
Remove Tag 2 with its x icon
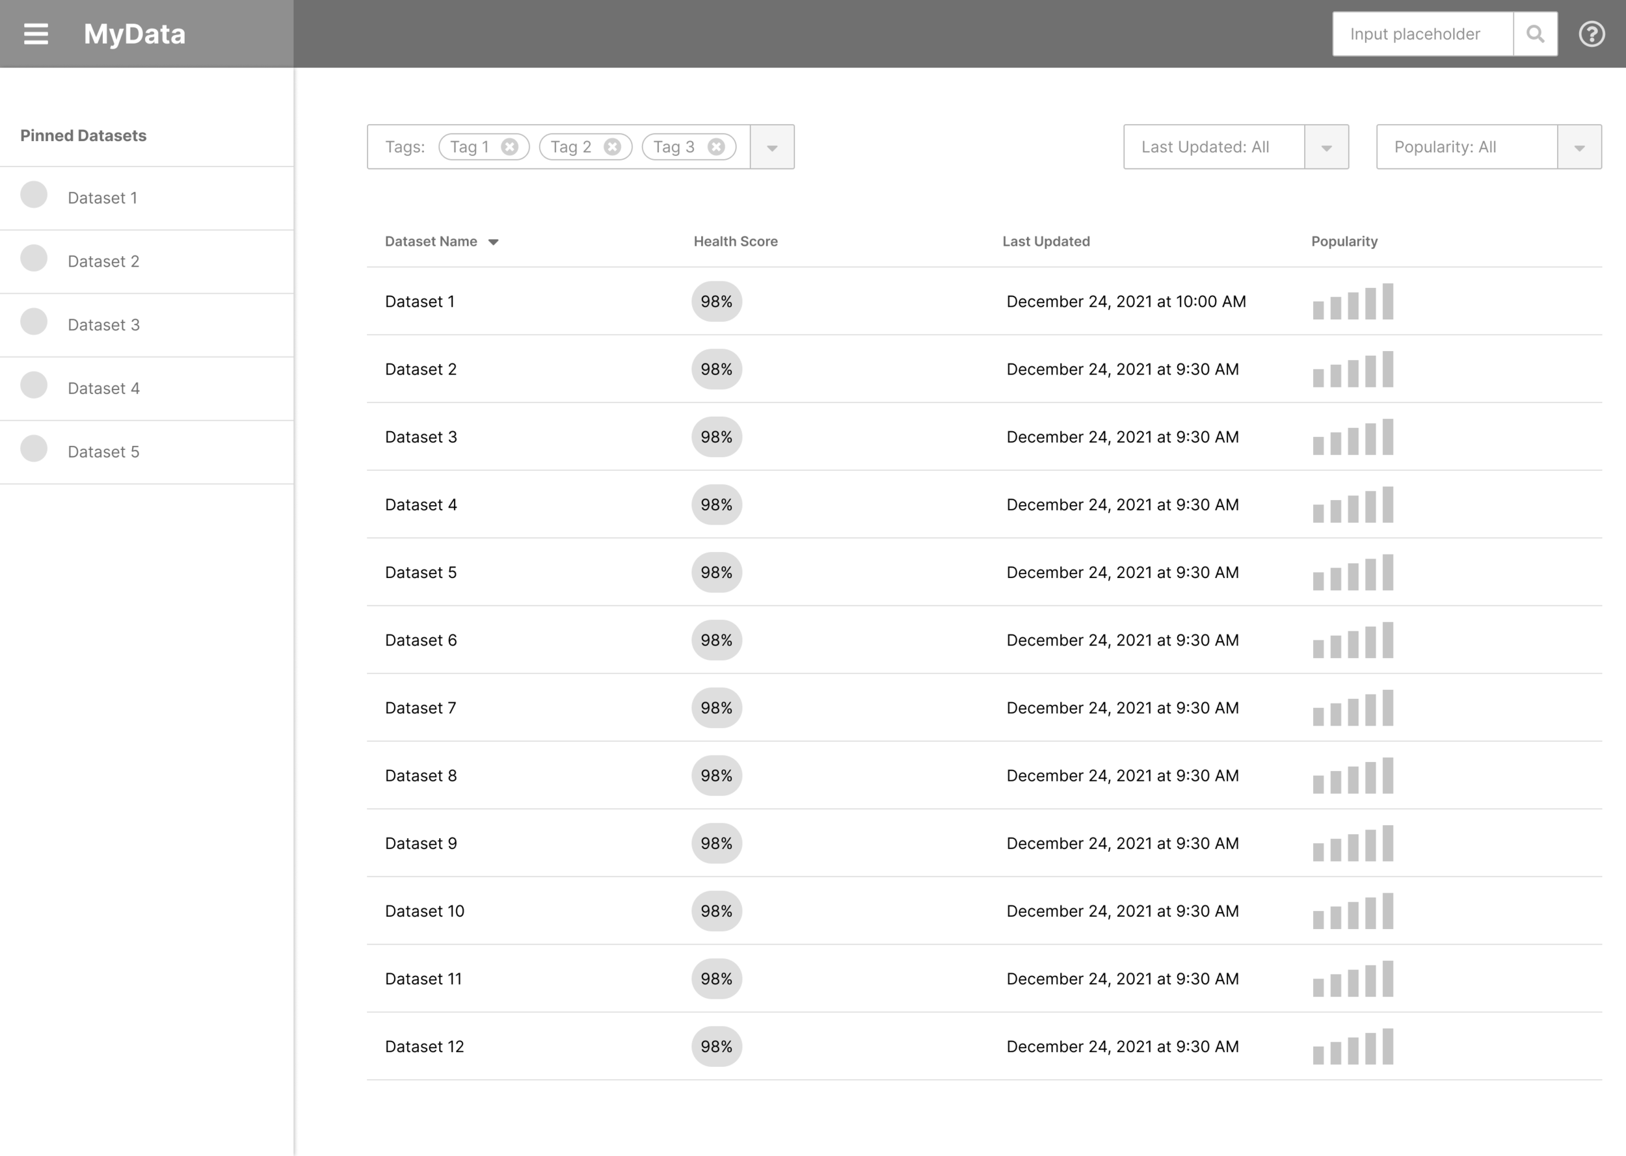click(612, 147)
